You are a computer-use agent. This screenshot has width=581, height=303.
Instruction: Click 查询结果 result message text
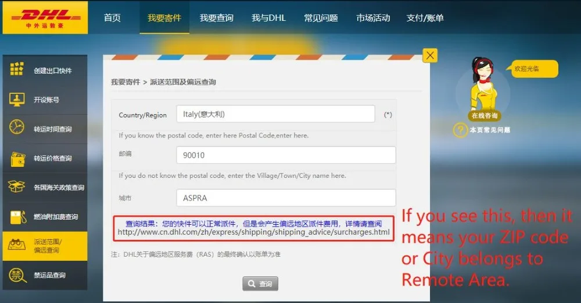coord(254,224)
